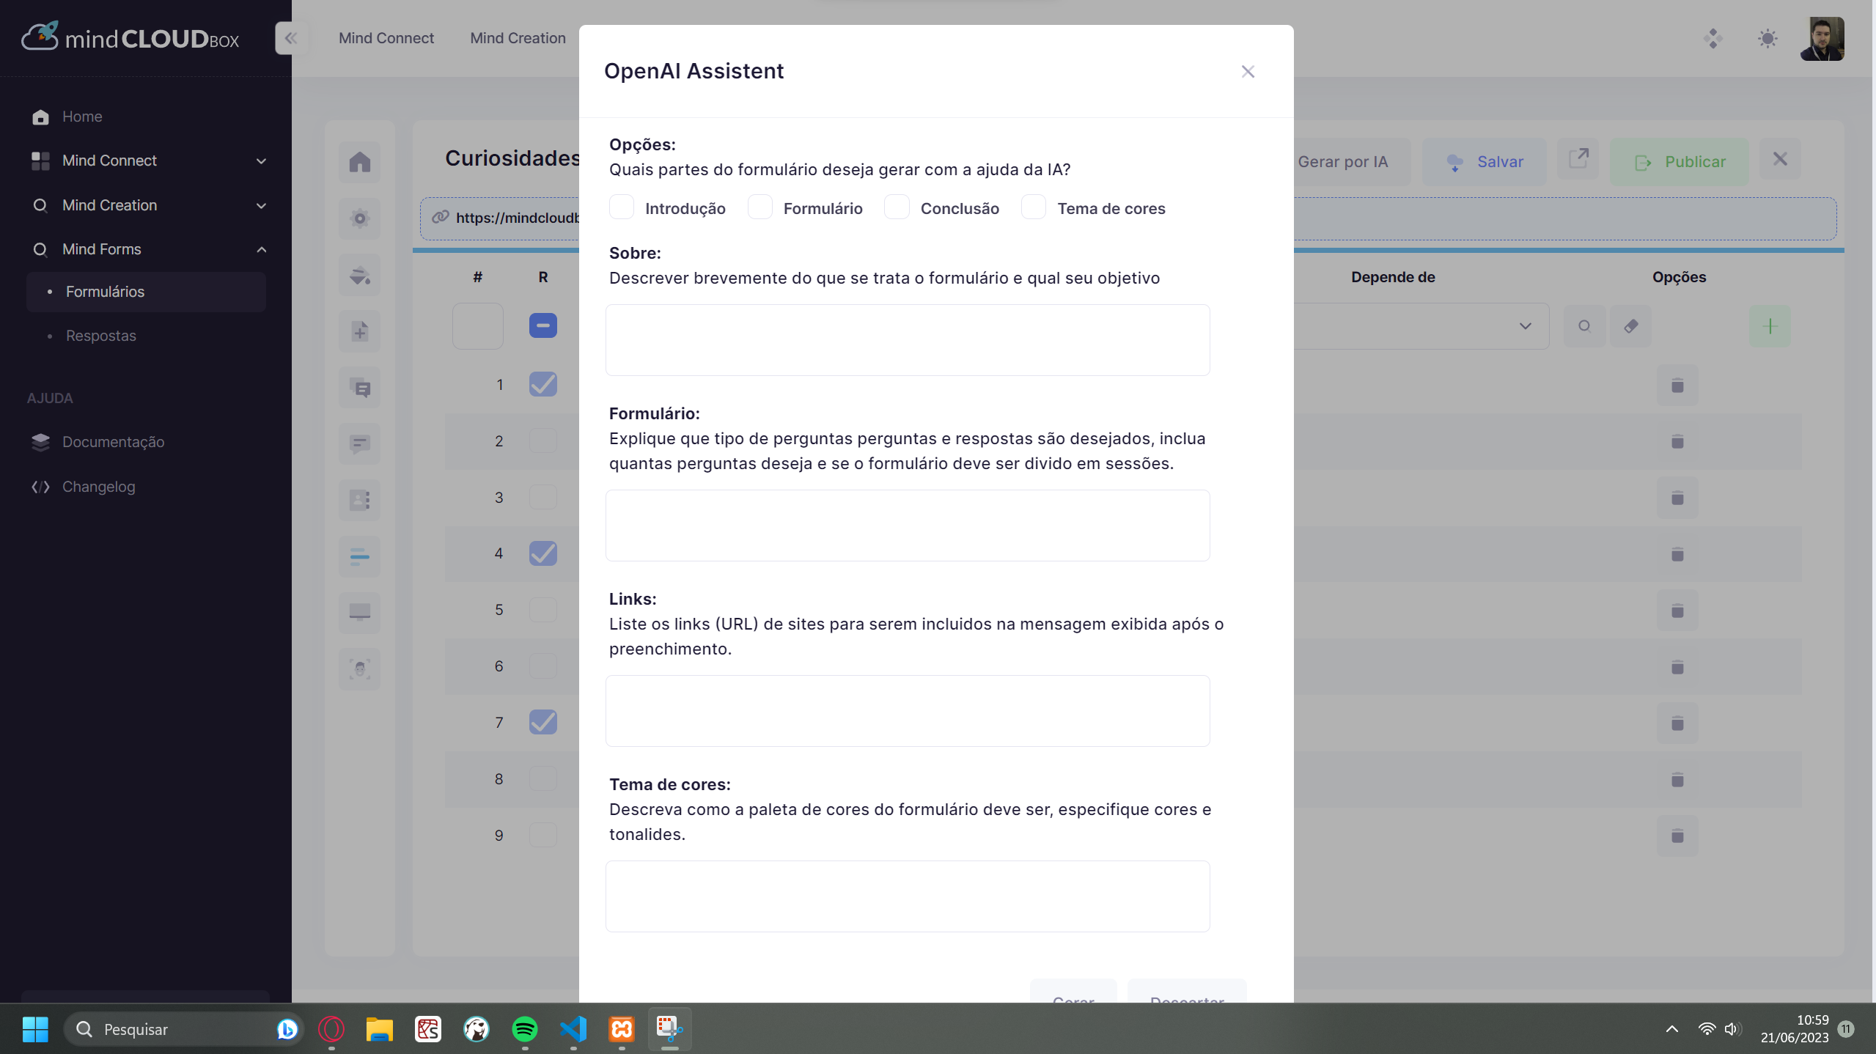1876x1054 pixels.
Task: Check the Tema de cores option
Action: click(x=1034, y=208)
